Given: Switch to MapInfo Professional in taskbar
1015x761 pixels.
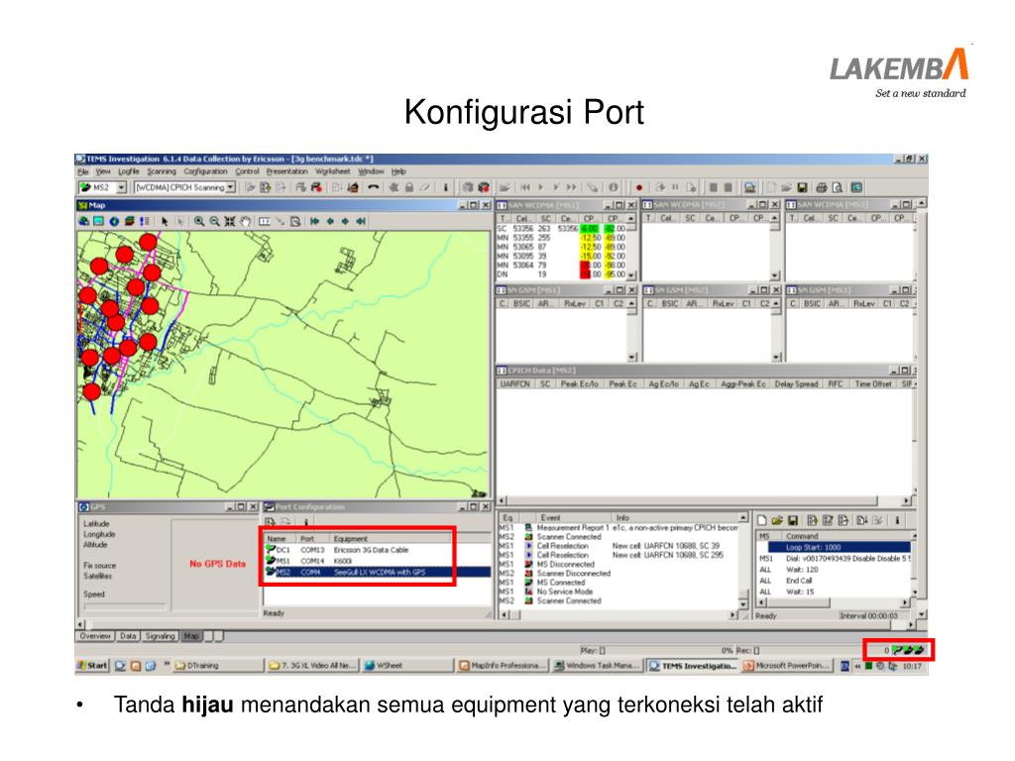Looking at the screenshot, I should click(x=503, y=665).
